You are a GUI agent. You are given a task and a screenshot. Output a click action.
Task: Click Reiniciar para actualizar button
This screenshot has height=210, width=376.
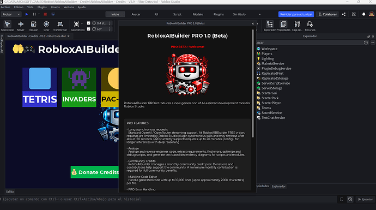(296, 14)
